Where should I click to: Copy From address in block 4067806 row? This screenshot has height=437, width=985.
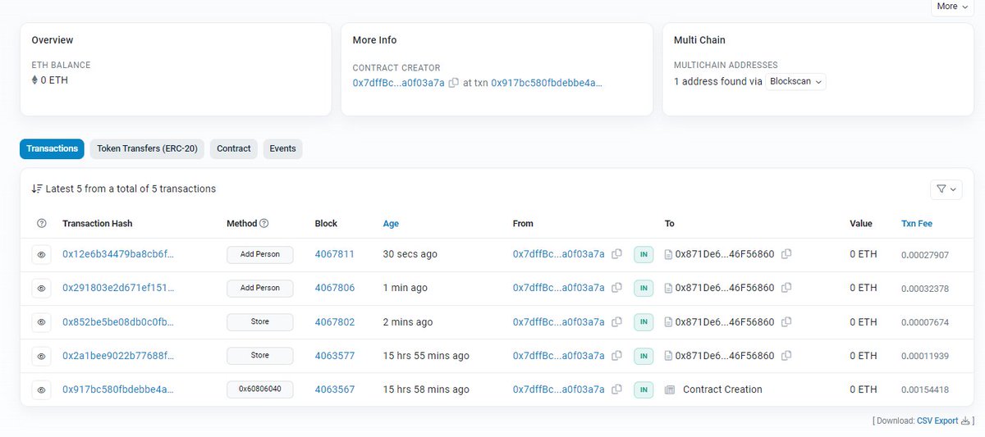pos(617,288)
